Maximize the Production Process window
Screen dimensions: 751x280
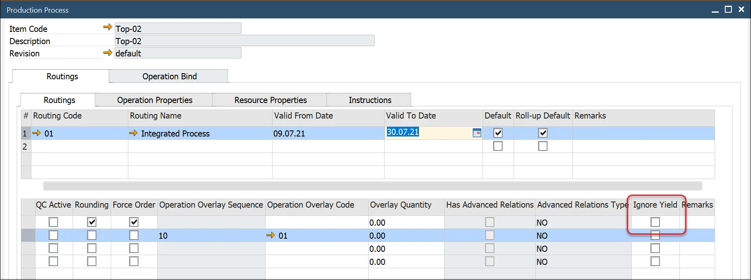(728, 9)
